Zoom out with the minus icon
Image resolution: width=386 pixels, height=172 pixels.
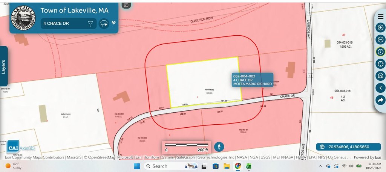pos(381,39)
